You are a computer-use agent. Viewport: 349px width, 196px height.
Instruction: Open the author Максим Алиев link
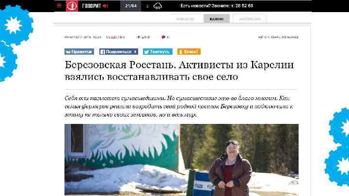click(x=285, y=37)
